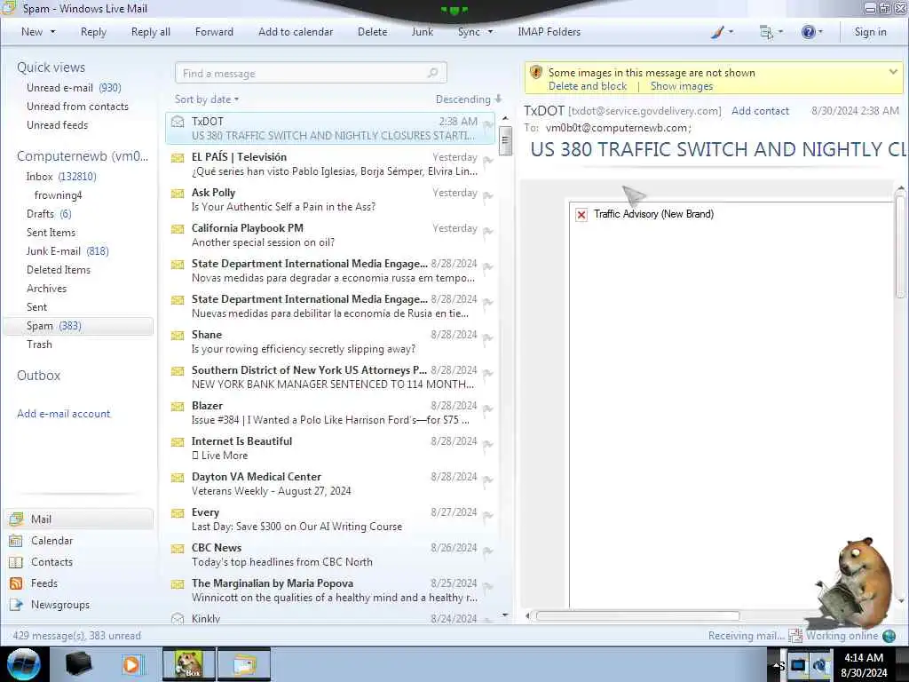909x682 pixels.
Task: Click Reply in the toolbar
Action: tap(93, 32)
